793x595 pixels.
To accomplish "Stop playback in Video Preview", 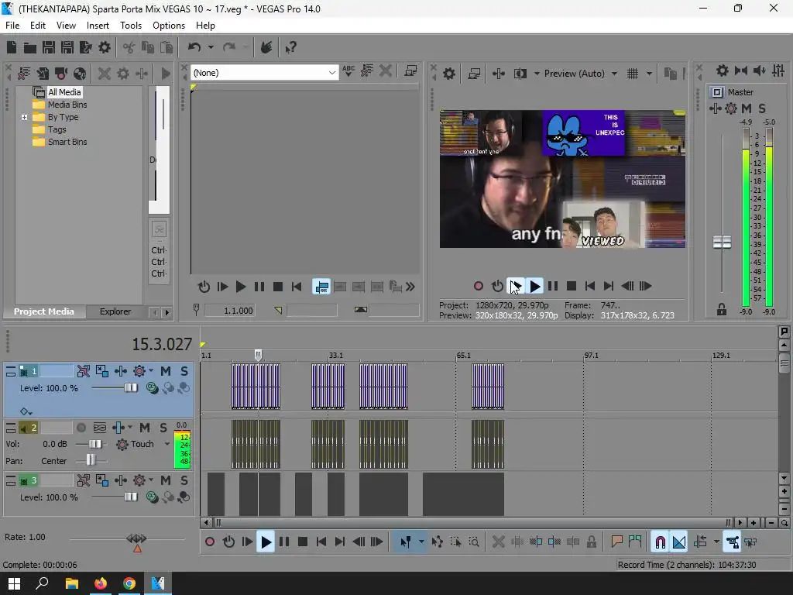I will pos(572,287).
